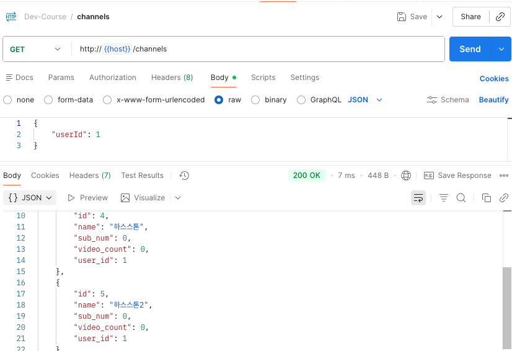Select the binary body type

click(255, 100)
